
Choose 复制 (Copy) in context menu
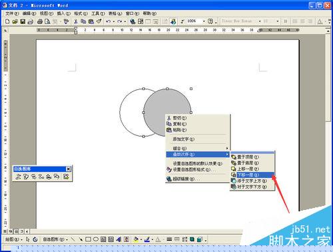coord(198,124)
